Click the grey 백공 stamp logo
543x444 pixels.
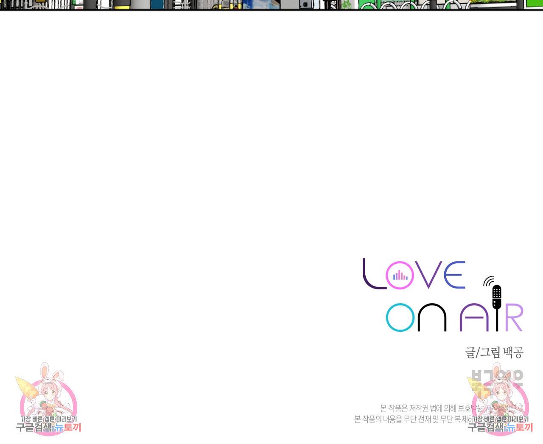point(497,378)
